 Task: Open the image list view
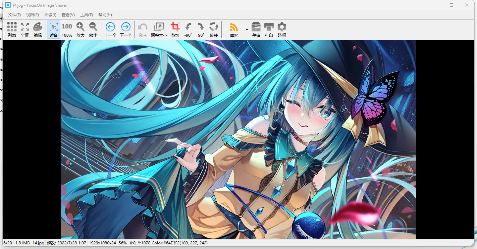click(12, 29)
